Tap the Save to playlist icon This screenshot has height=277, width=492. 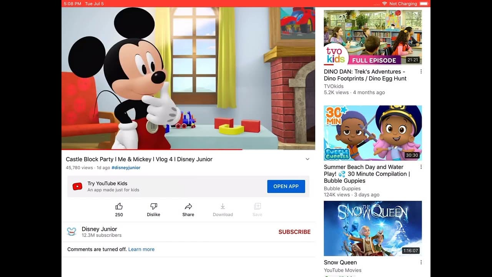tap(258, 206)
